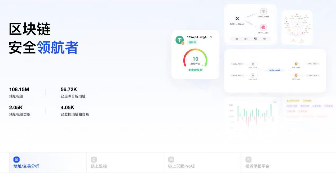The image size is (336, 178).
Task: Click the 已追溯分析地址 label
Action: [73, 96]
